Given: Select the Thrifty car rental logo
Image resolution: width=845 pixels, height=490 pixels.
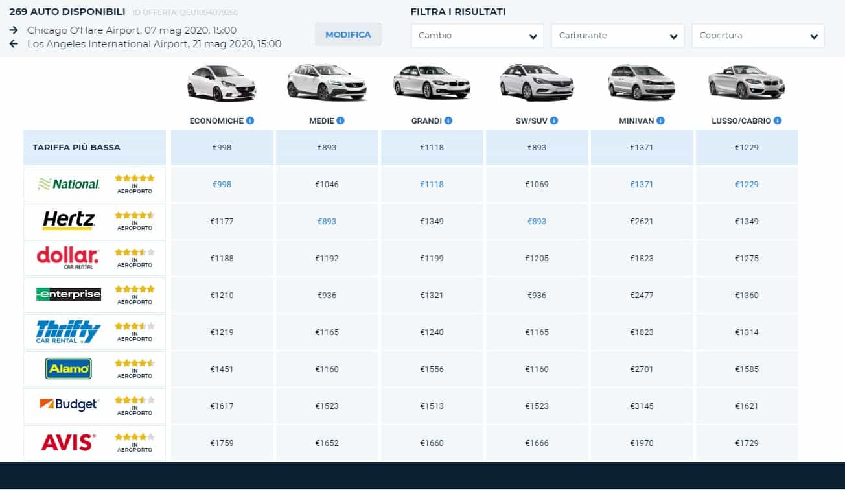Looking at the screenshot, I should click(x=69, y=332).
